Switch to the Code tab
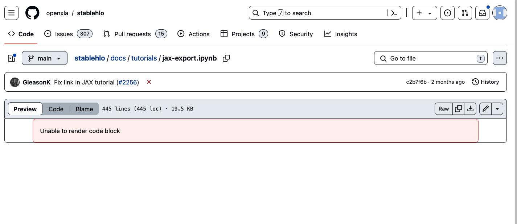517x224 pixels. (x=21, y=34)
